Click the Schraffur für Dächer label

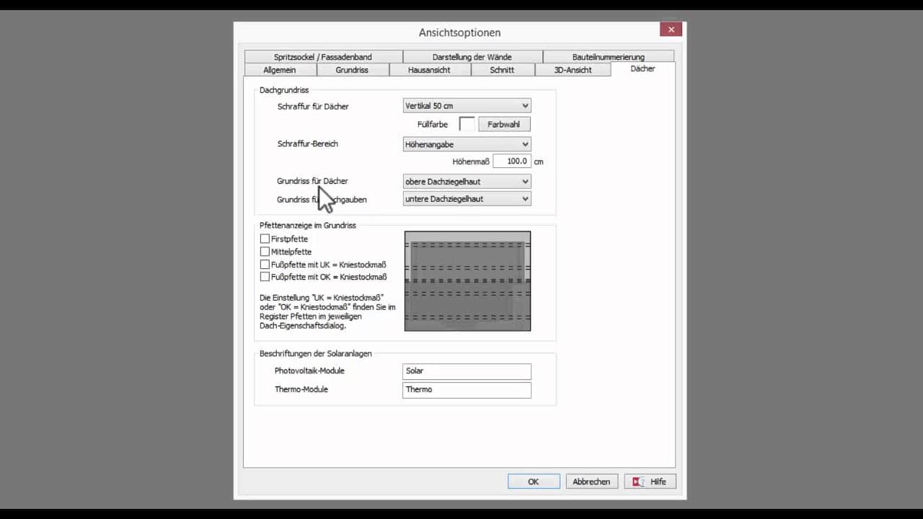[x=313, y=107]
